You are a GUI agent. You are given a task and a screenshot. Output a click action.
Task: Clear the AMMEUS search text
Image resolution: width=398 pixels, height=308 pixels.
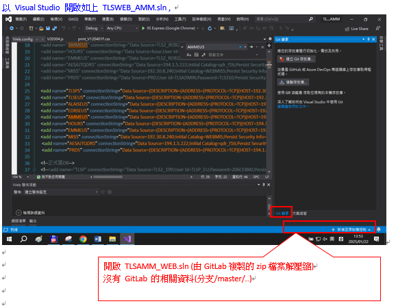tap(240, 47)
